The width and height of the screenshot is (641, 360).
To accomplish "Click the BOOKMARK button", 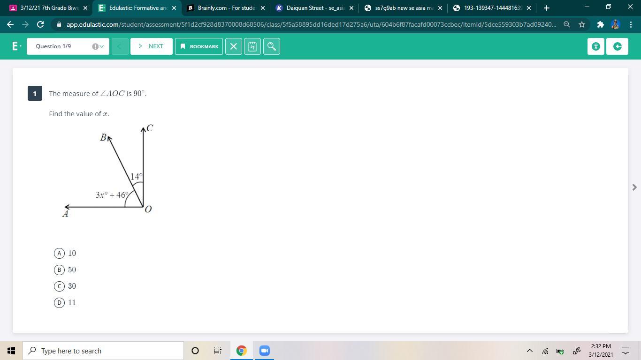I will coord(199,46).
